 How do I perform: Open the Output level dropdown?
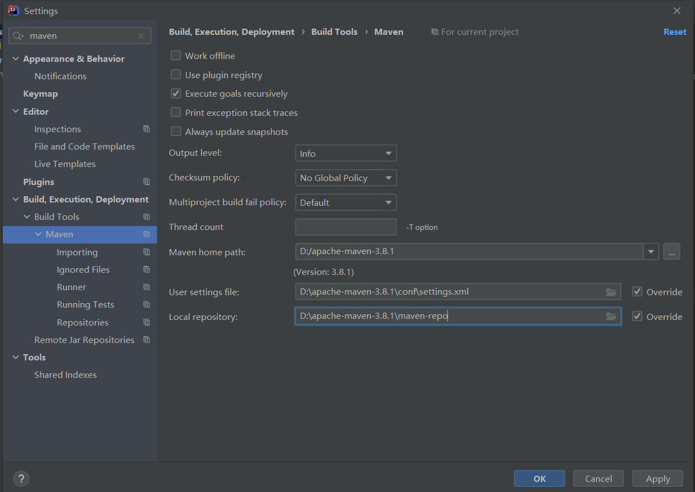346,154
